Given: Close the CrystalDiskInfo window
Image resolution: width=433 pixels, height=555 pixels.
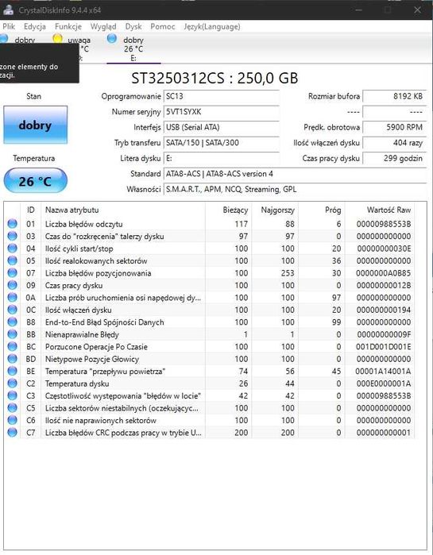Looking at the screenshot, I should pyautogui.click(x=417, y=10).
